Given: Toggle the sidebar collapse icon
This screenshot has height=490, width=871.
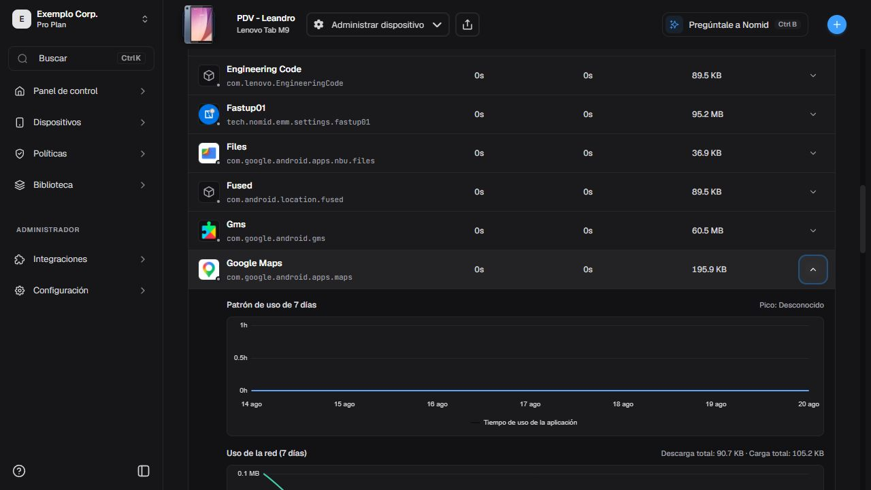Looking at the screenshot, I should coord(144,471).
